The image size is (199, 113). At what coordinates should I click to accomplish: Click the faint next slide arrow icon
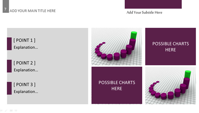coord(16,110)
